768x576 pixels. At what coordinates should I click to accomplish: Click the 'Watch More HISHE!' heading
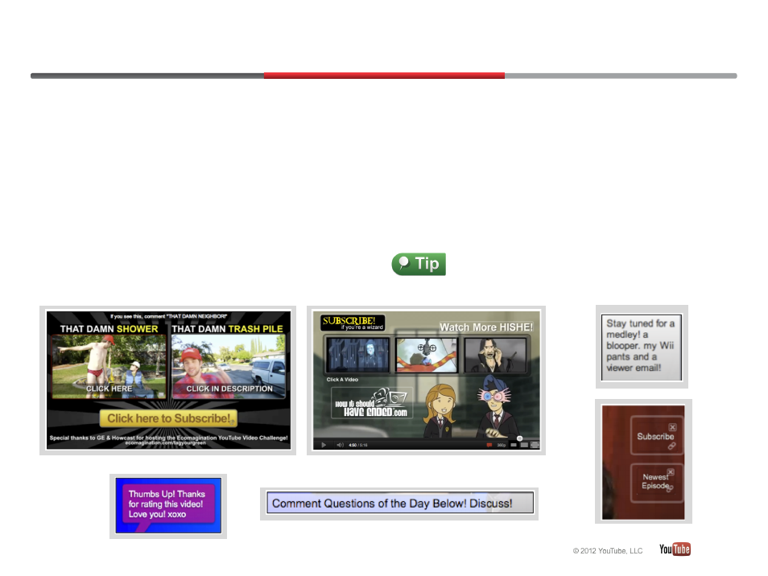(x=486, y=327)
